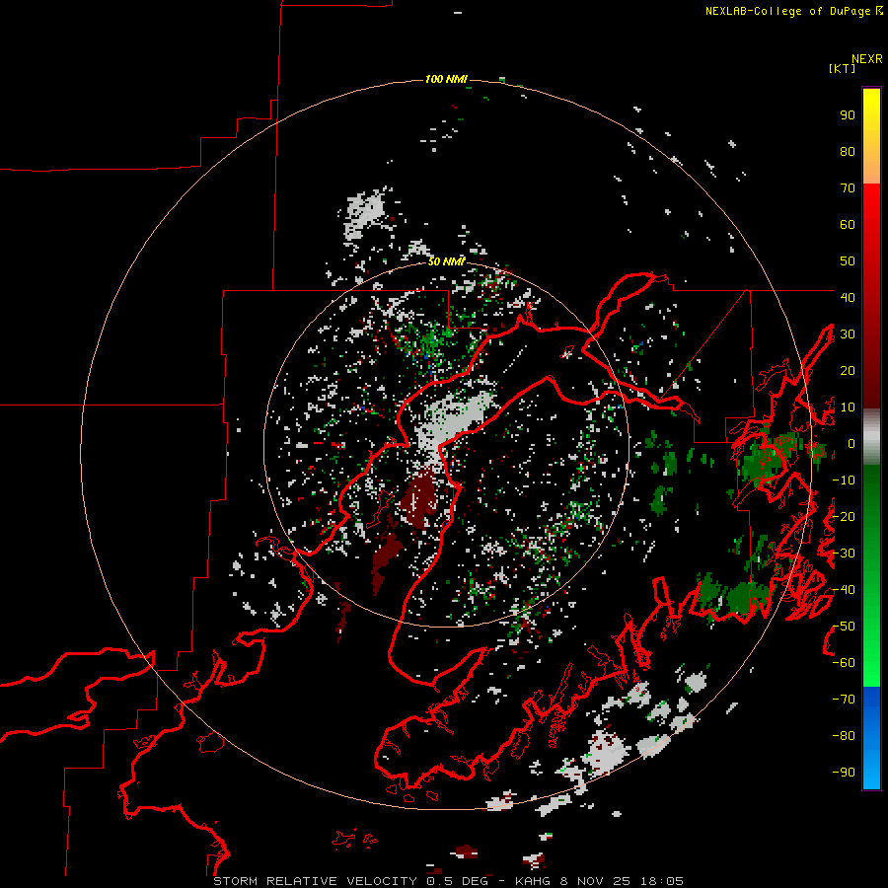Click the -80 value on velocity scale
The height and width of the screenshot is (888, 888).
coord(844,736)
